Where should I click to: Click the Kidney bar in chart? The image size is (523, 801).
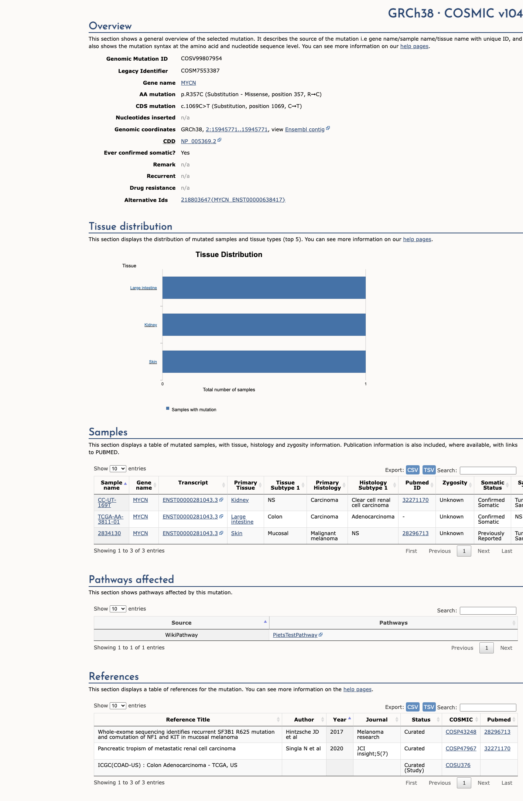tap(264, 325)
